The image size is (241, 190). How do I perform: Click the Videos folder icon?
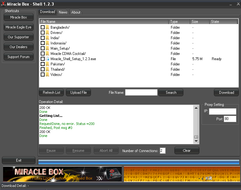tap(47, 74)
